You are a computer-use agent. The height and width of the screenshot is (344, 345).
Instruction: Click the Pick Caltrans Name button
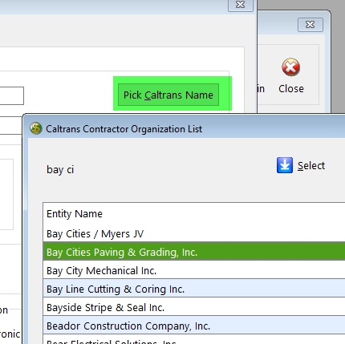[x=168, y=95]
